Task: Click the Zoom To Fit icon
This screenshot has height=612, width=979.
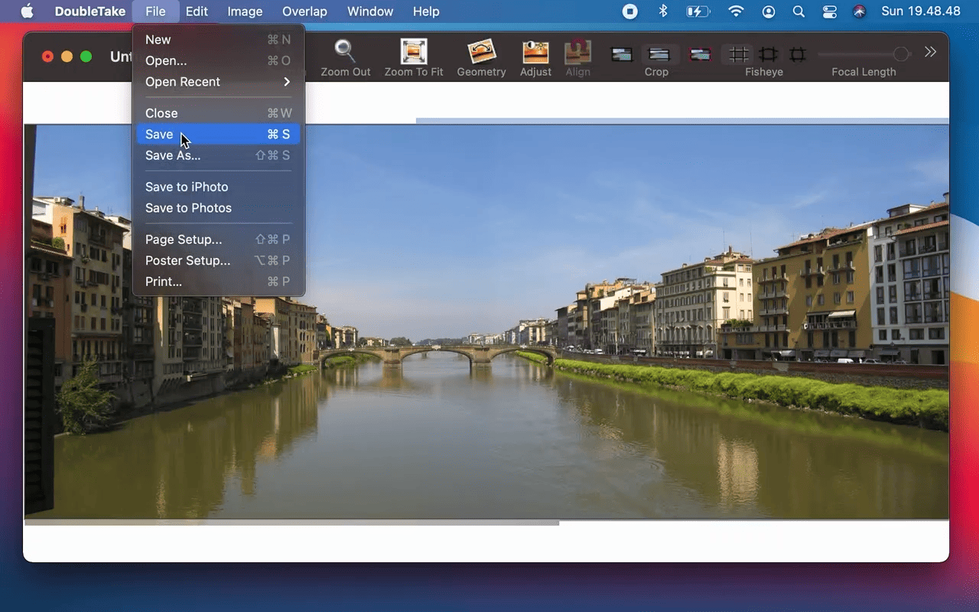Action: point(414,52)
